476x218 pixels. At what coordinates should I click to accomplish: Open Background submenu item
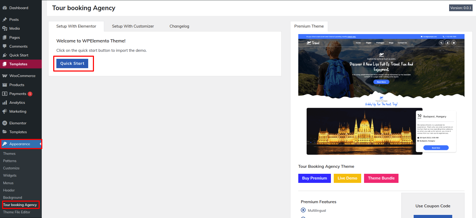(x=13, y=197)
